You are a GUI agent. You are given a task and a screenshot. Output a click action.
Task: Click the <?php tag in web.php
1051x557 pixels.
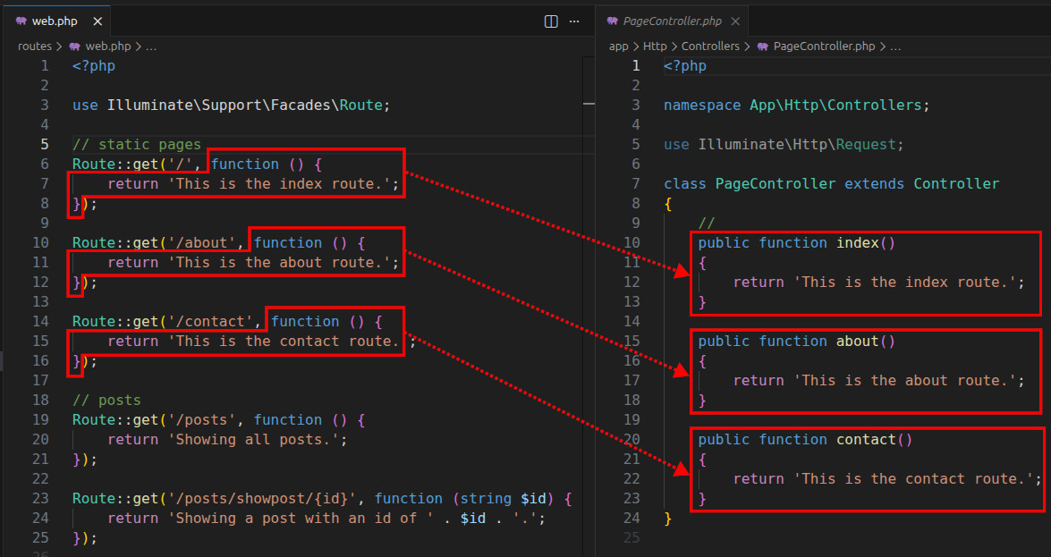tap(94, 65)
